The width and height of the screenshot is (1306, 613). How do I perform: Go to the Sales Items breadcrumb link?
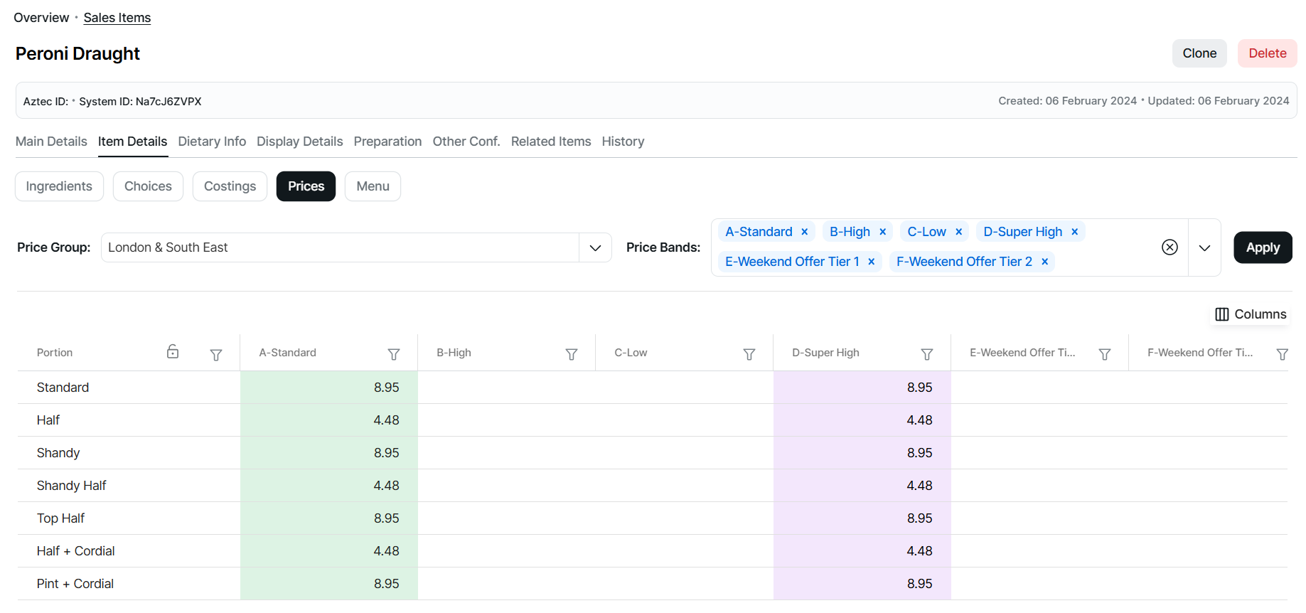pyautogui.click(x=117, y=18)
